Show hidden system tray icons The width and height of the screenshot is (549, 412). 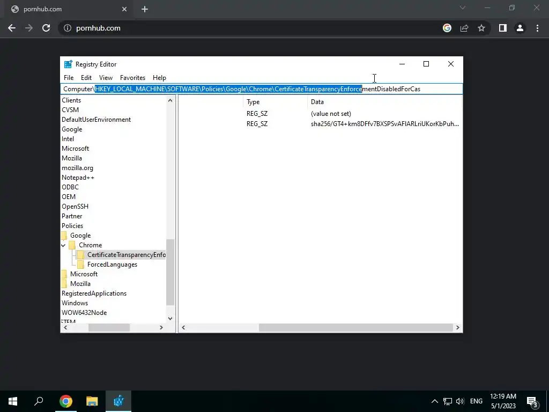[x=434, y=401]
